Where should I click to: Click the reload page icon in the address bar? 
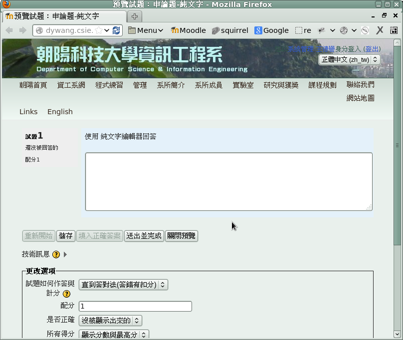coord(116,30)
